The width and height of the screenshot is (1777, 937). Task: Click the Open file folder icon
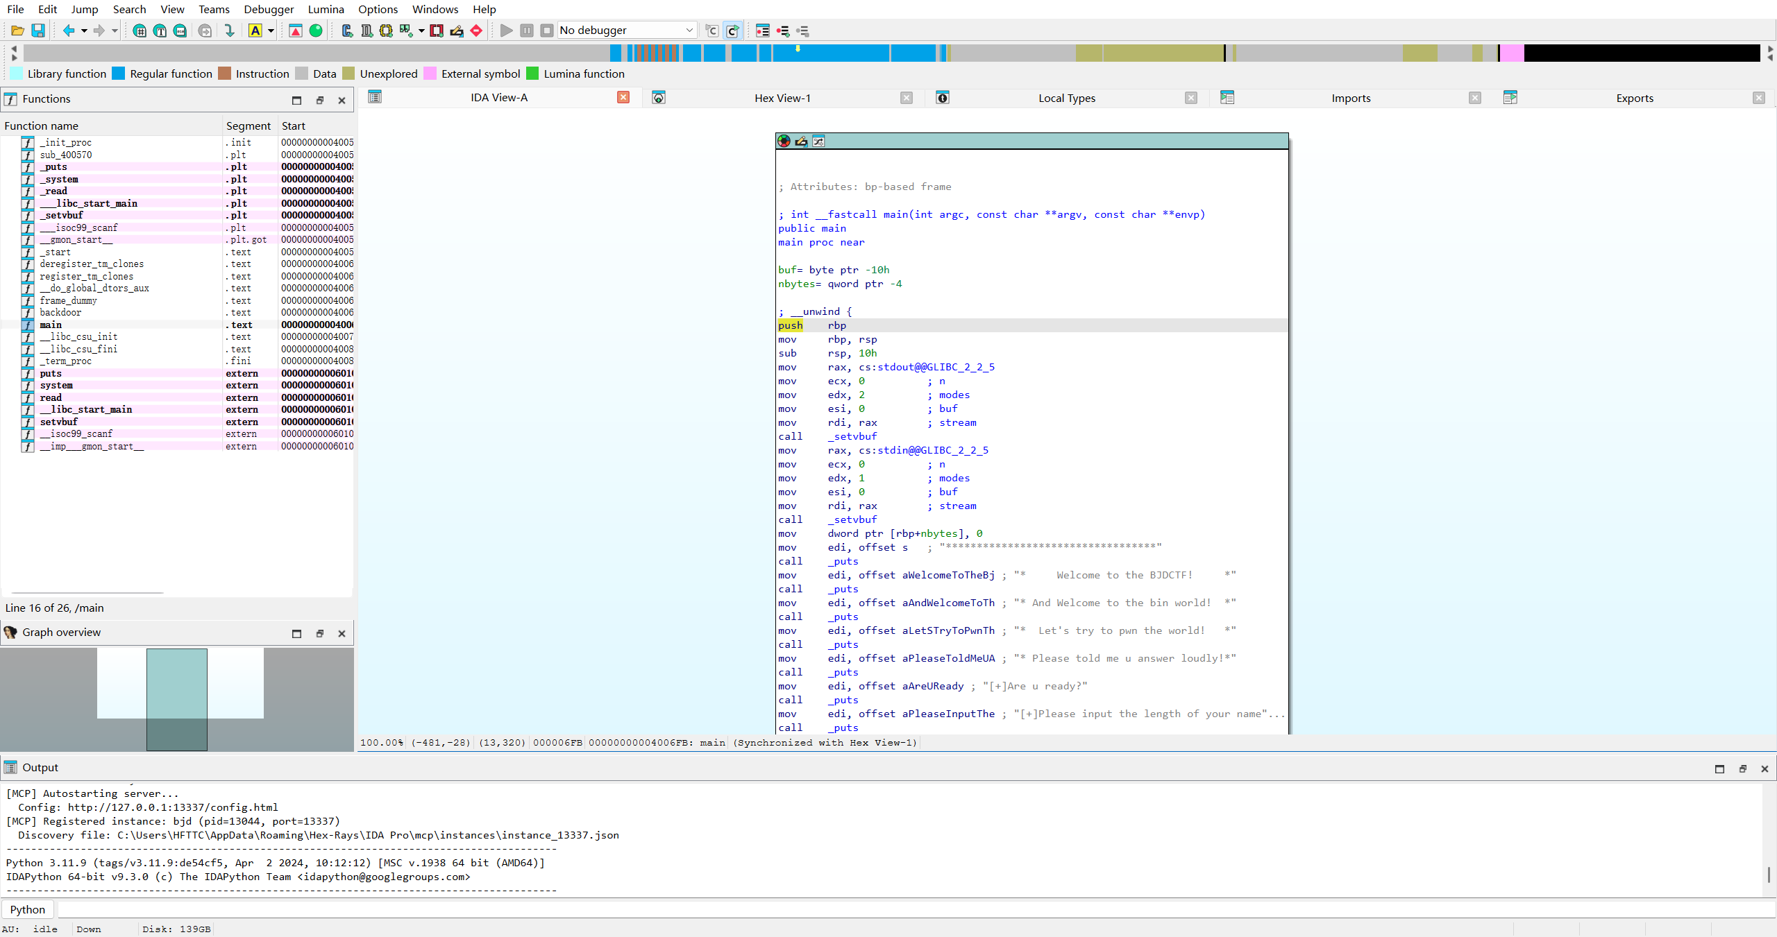(x=18, y=31)
